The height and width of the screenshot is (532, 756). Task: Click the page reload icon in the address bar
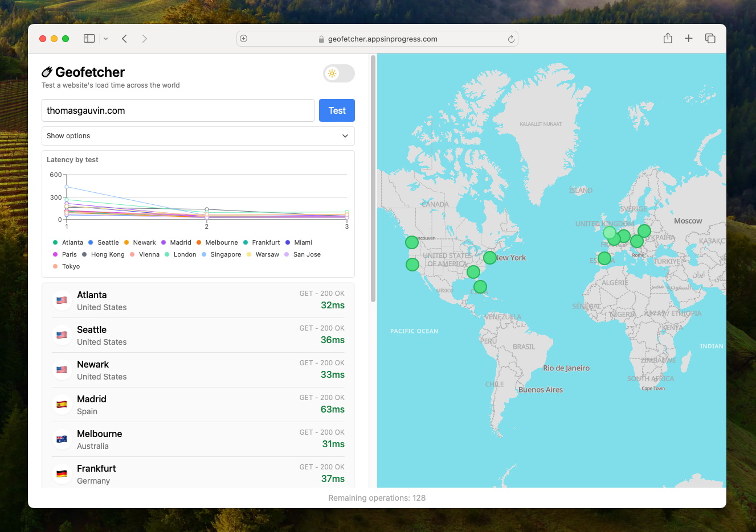pyautogui.click(x=511, y=39)
